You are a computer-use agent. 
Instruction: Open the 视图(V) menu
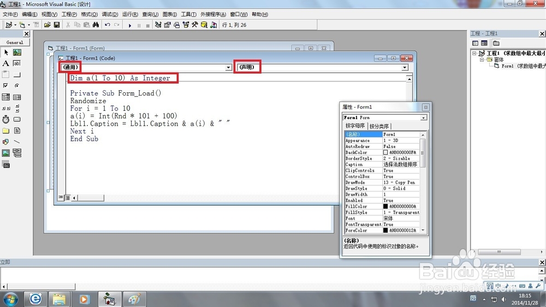(x=49, y=14)
